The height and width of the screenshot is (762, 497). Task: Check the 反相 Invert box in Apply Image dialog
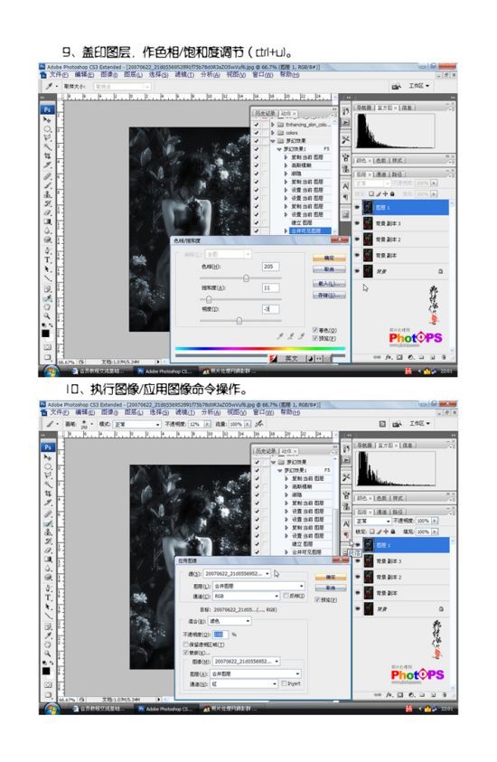tap(286, 596)
